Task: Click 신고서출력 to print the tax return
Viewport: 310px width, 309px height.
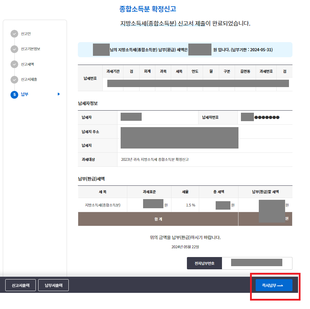Action: (x=20, y=285)
